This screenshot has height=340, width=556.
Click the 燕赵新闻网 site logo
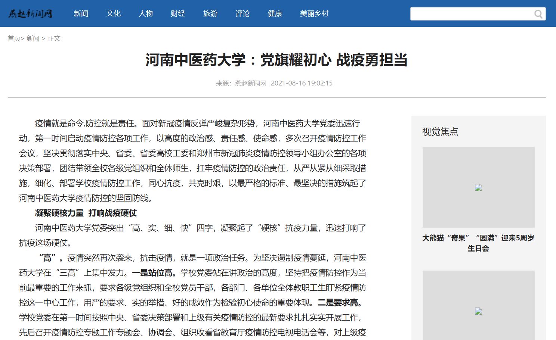coord(30,14)
